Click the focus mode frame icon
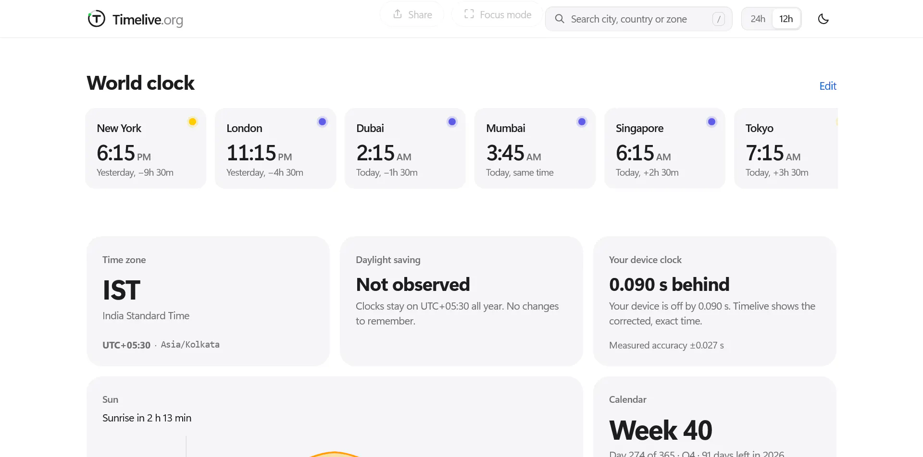The image size is (923, 457). [x=469, y=14]
